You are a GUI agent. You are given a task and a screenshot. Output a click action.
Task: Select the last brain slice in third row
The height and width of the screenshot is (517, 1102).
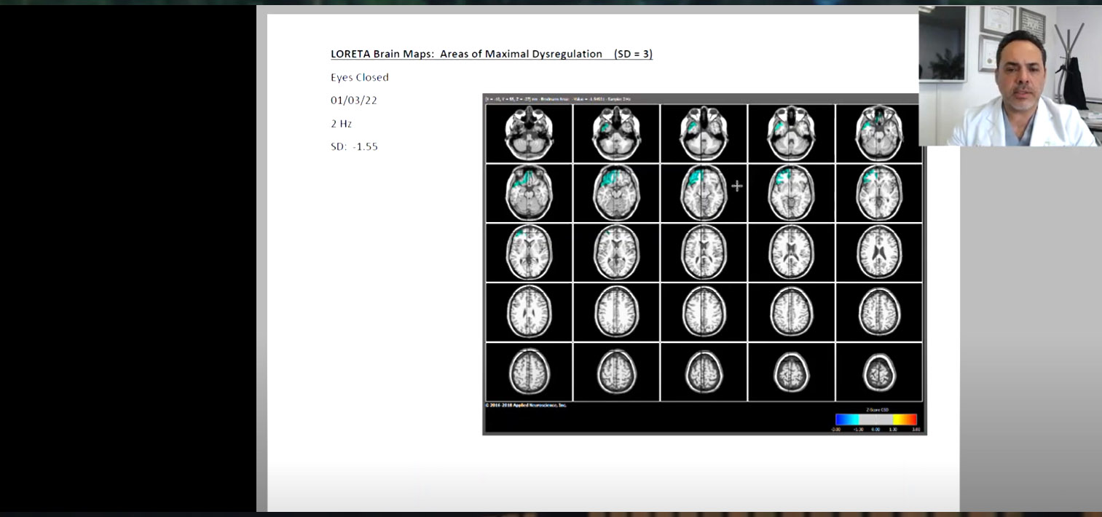tap(878, 252)
